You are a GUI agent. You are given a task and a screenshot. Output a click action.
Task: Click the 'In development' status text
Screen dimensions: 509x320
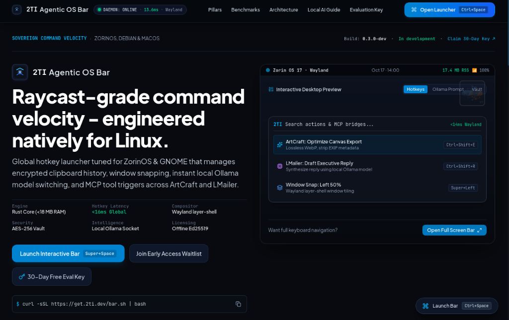417,39
